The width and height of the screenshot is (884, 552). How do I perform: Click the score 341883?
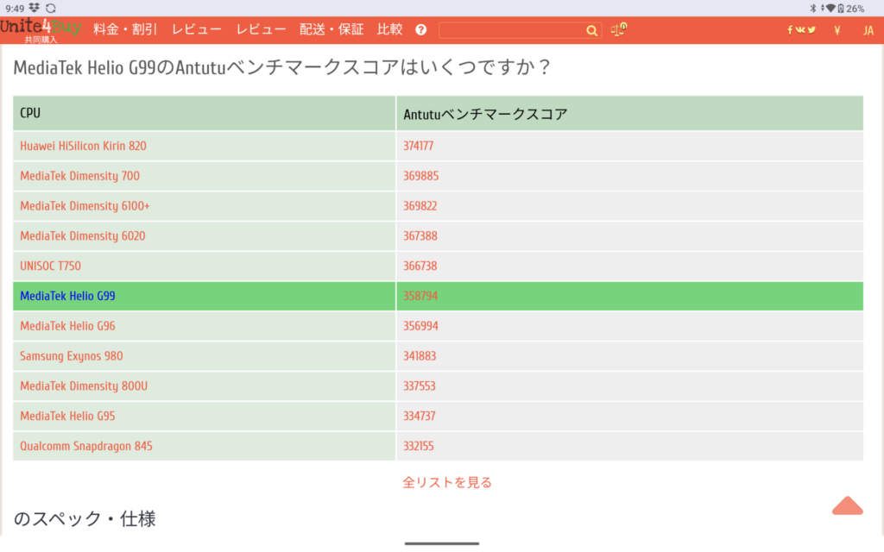click(x=419, y=356)
